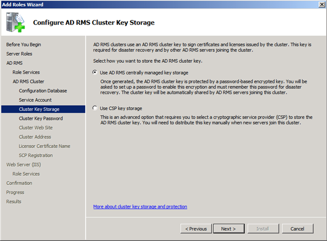Click the 'This is an advanced option' description

[206, 120]
